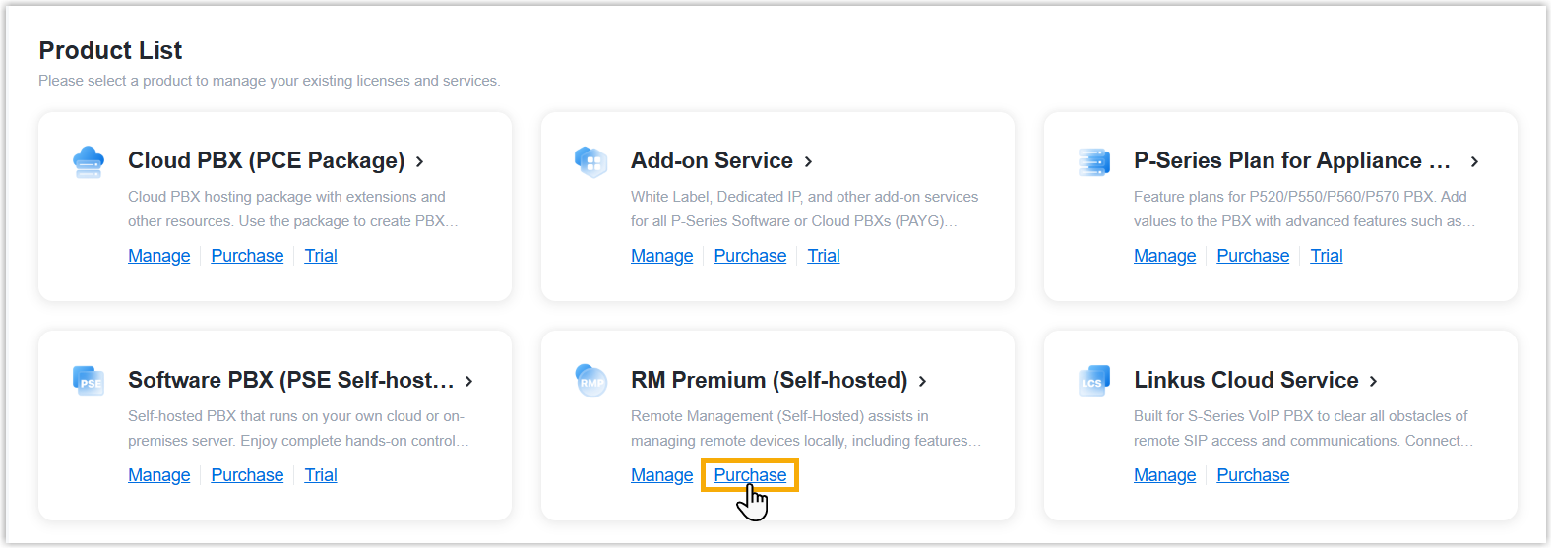Expand RM Premium (Self-hosted) chevron
The height and width of the screenshot is (549, 1552).
pos(923,382)
